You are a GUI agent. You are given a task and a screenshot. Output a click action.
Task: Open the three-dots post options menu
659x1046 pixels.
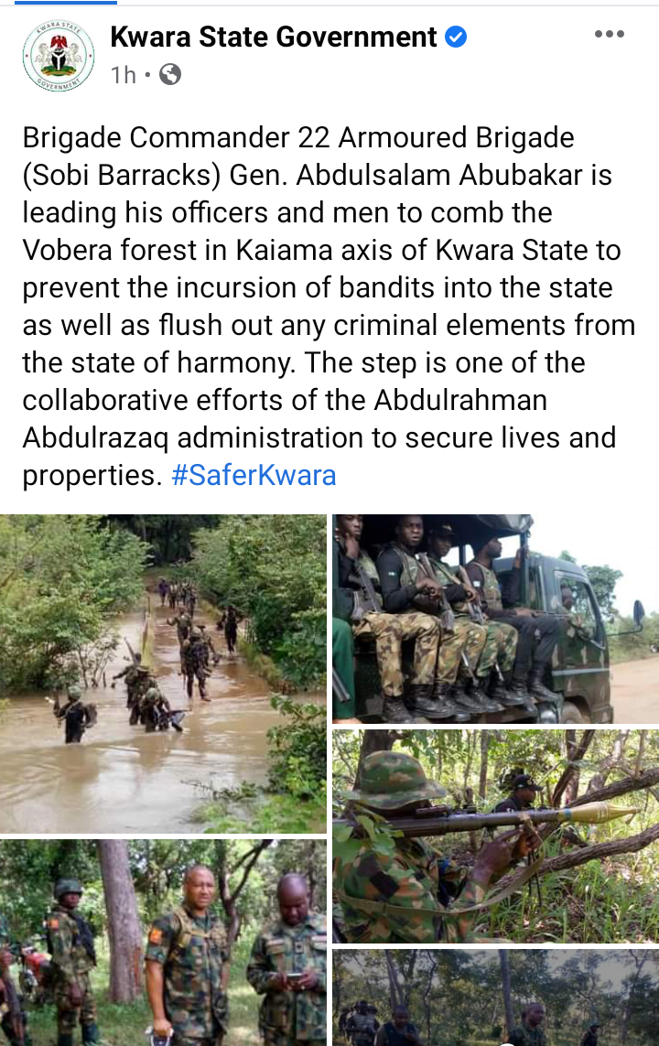click(609, 34)
